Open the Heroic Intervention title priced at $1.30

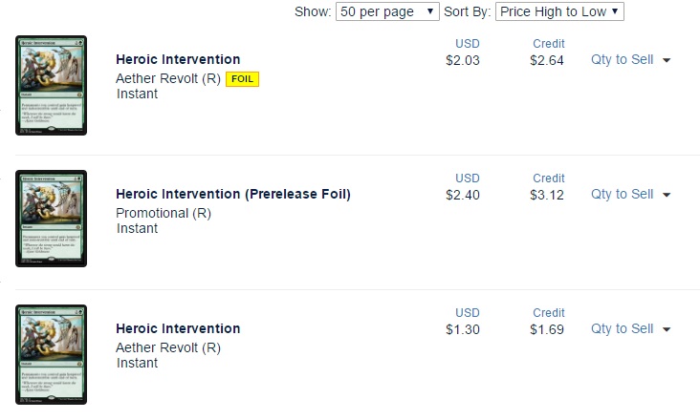[178, 329]
